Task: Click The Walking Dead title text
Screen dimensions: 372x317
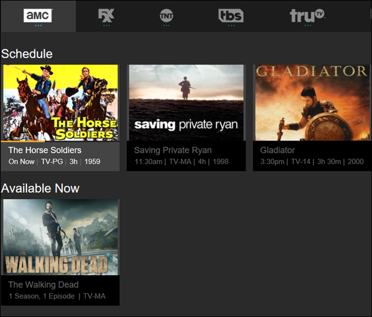Action: click(x=43, y=284)
